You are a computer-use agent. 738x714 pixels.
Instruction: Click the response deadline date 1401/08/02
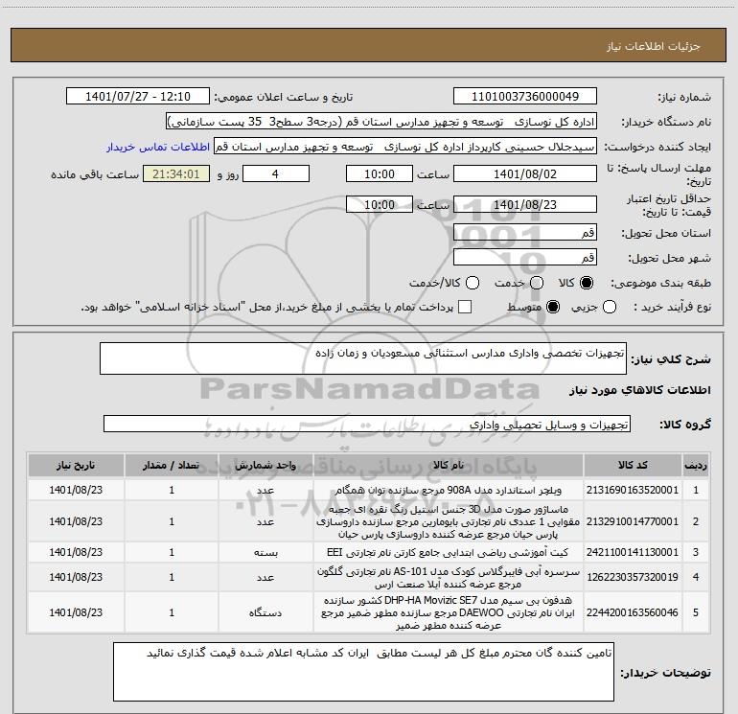click(525, 174)
